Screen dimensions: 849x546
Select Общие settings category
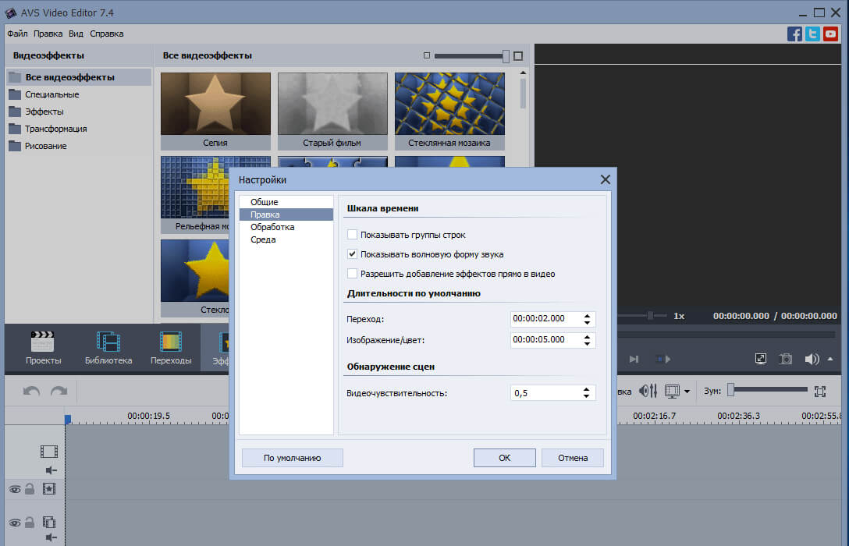pyautogui.click(x=286, y=202)
